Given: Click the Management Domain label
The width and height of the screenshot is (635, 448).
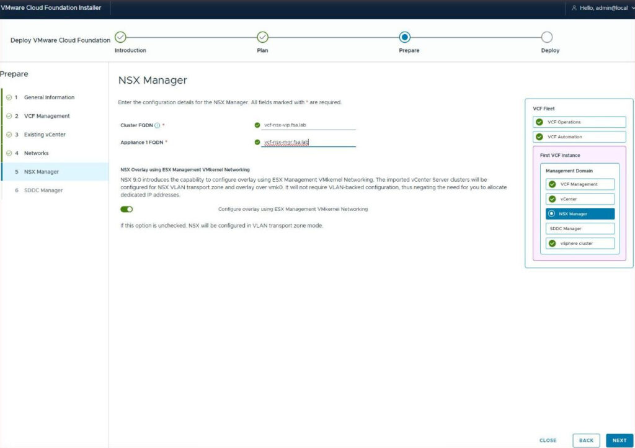Looking at the screenshot, I should [x=569, y=171].
